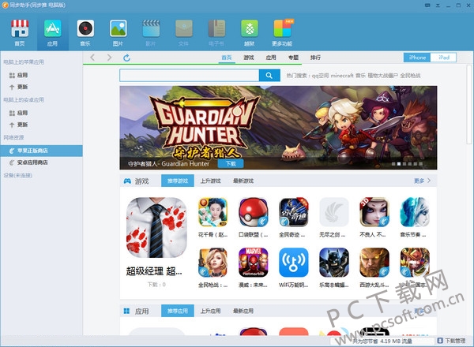
Task: Click hot search term minecraft
Action: [342, 76]
